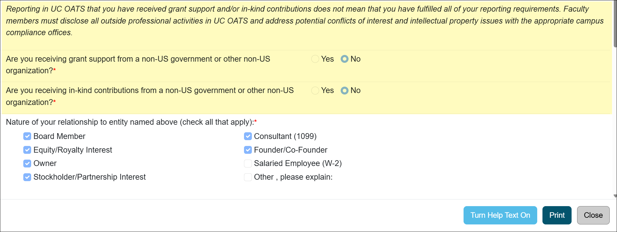Close the form with the Close button
This screenshot has height=232, width=617.
(x=593, y=215)
